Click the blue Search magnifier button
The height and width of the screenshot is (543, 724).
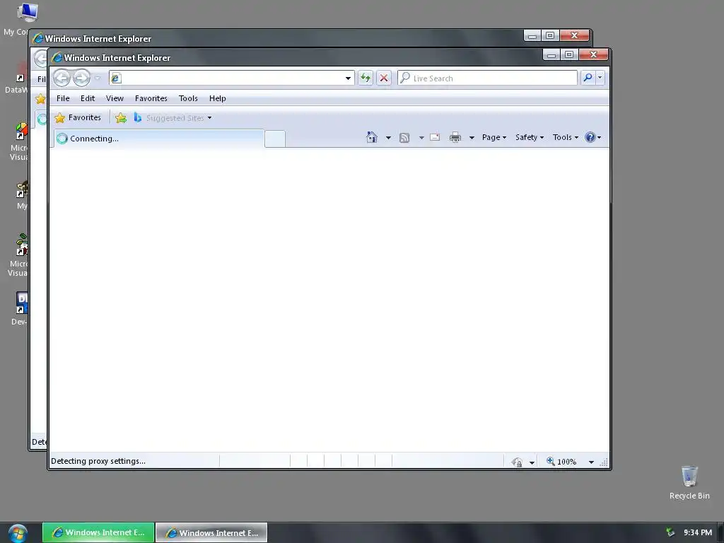click(588, 78)
